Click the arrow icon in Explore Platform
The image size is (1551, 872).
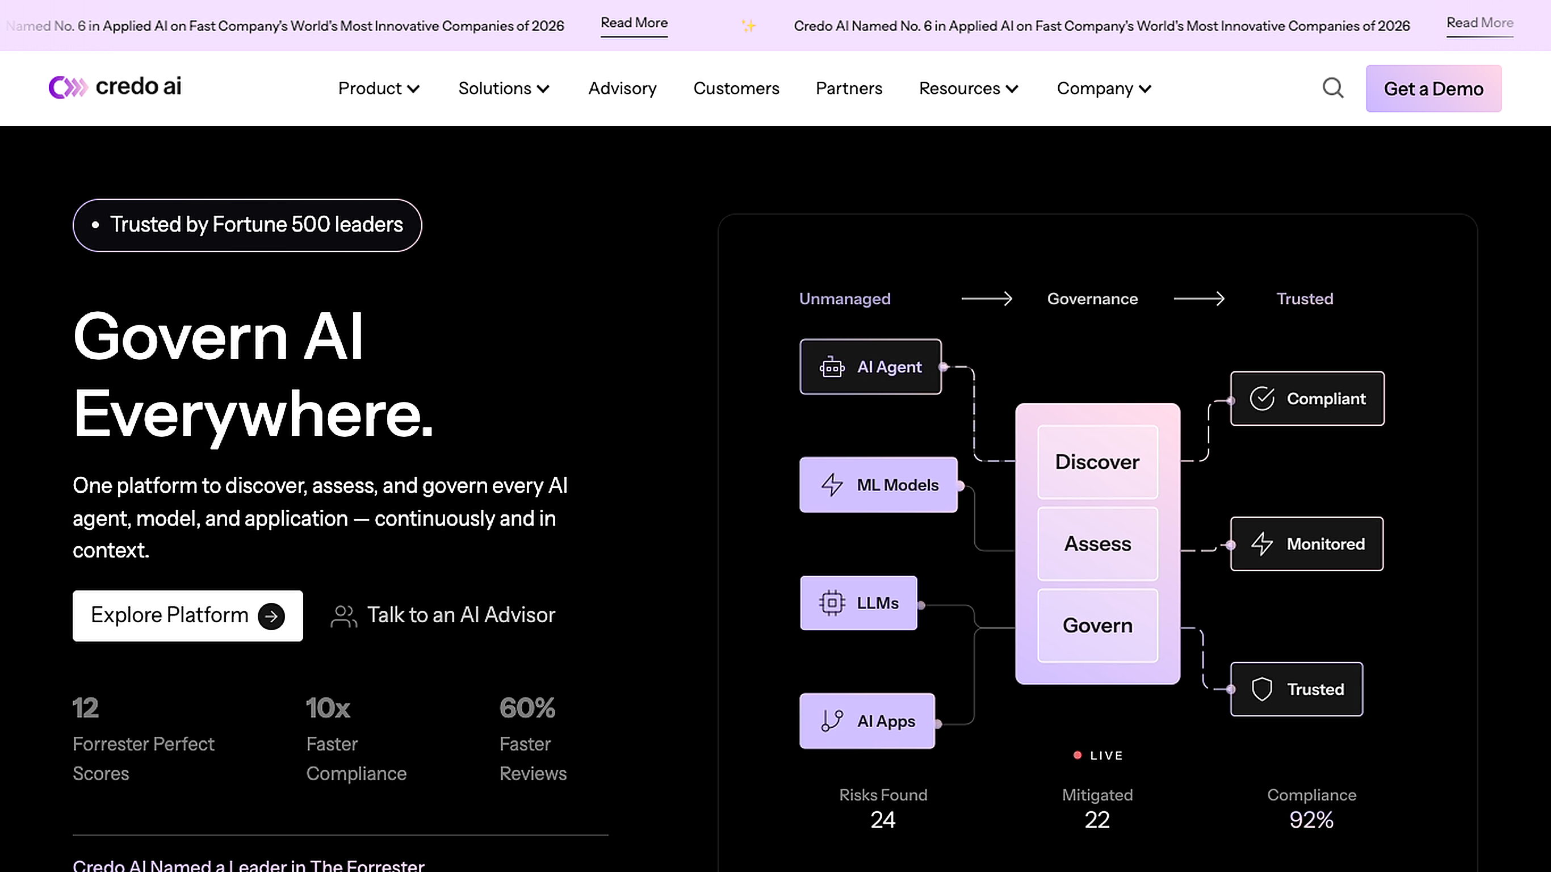(271, 616)
